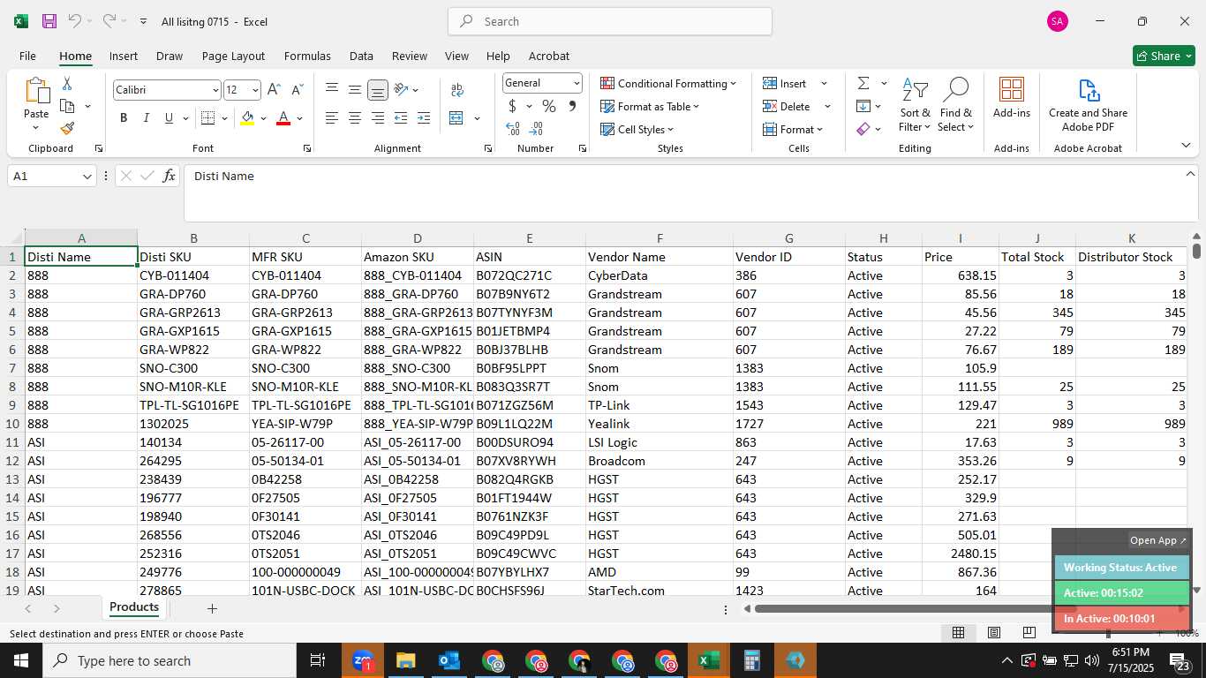
Task: Expand Format as Table menu
Action: [x=650, y=106]
